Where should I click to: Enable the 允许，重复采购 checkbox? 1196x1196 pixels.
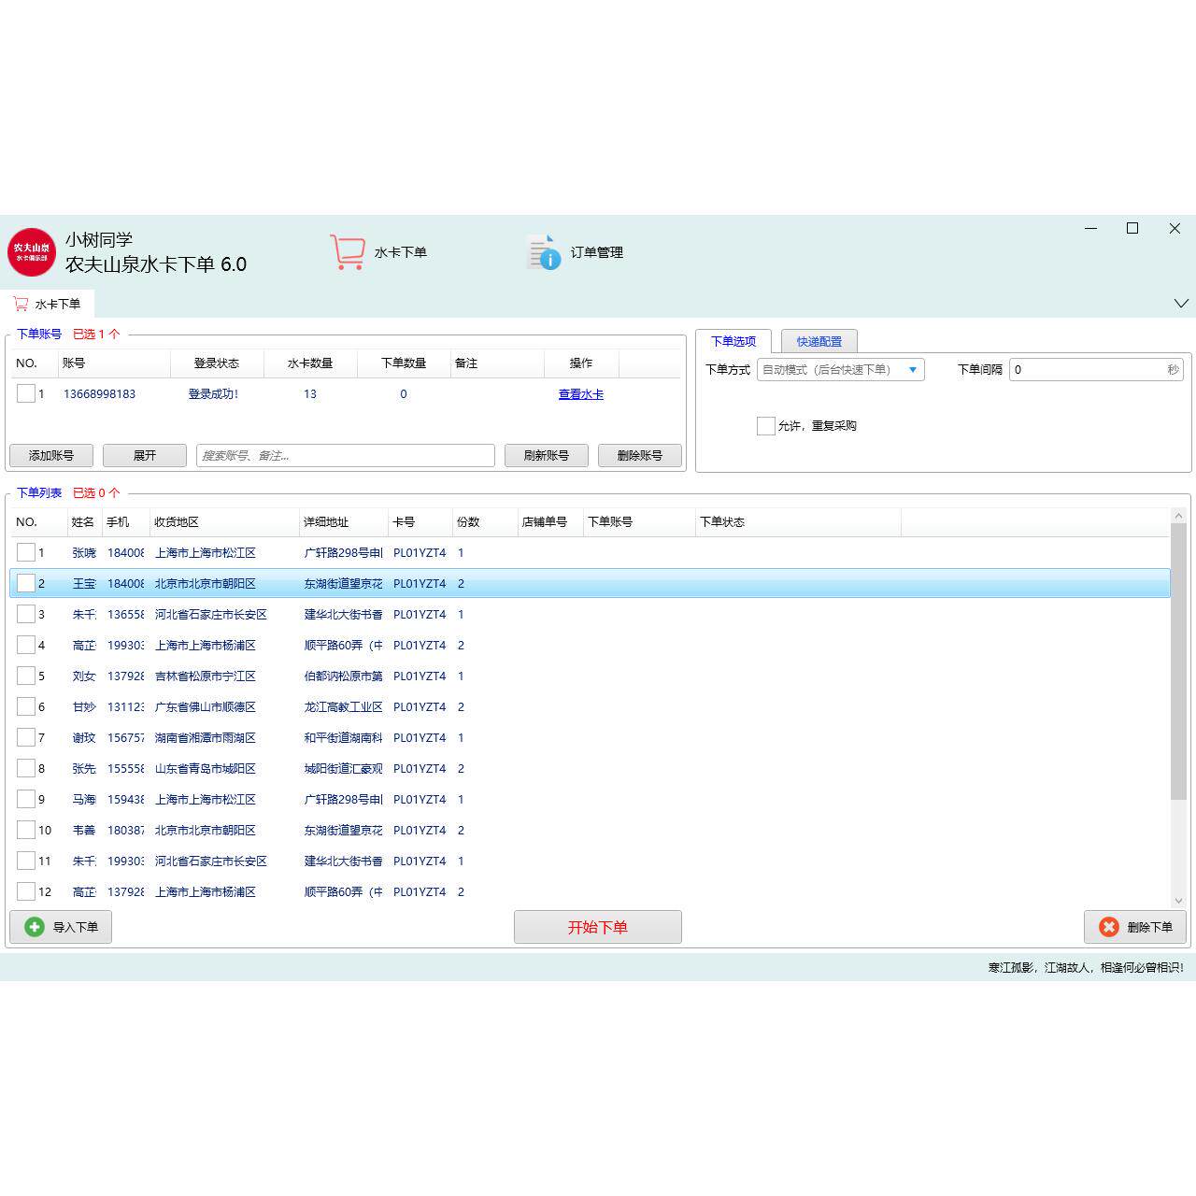tap(765, 426)
